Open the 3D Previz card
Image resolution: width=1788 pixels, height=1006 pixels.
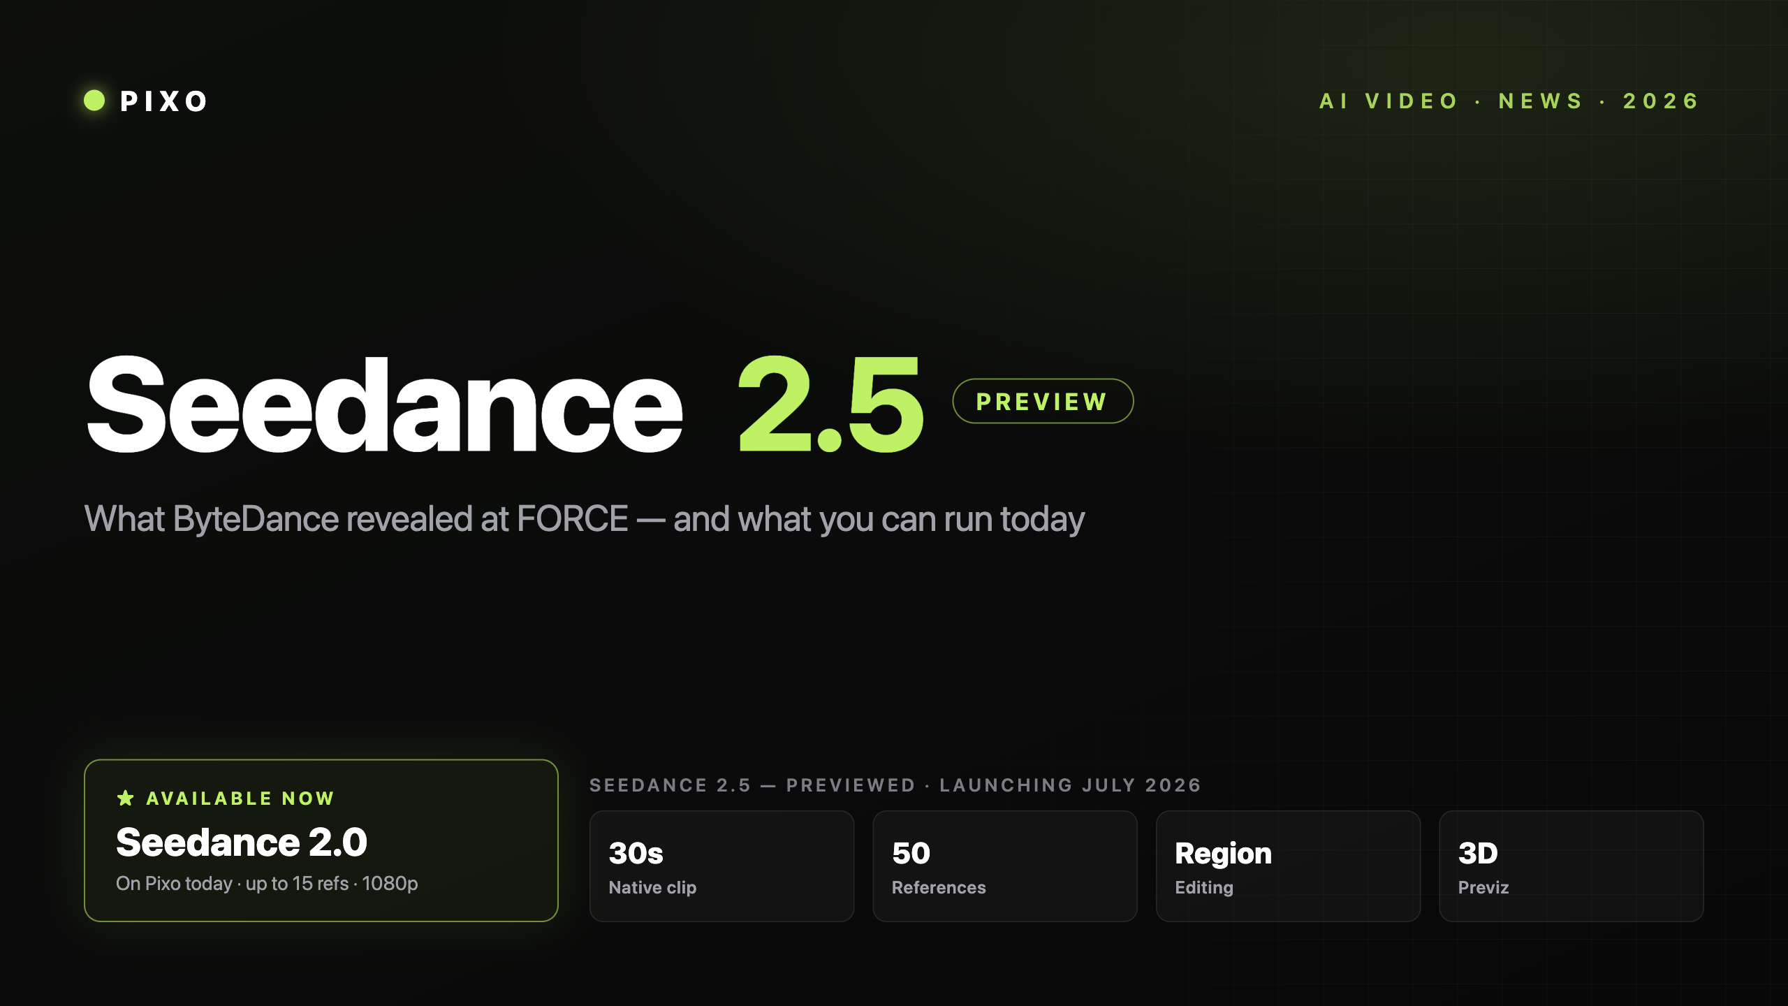(1571, 866)
